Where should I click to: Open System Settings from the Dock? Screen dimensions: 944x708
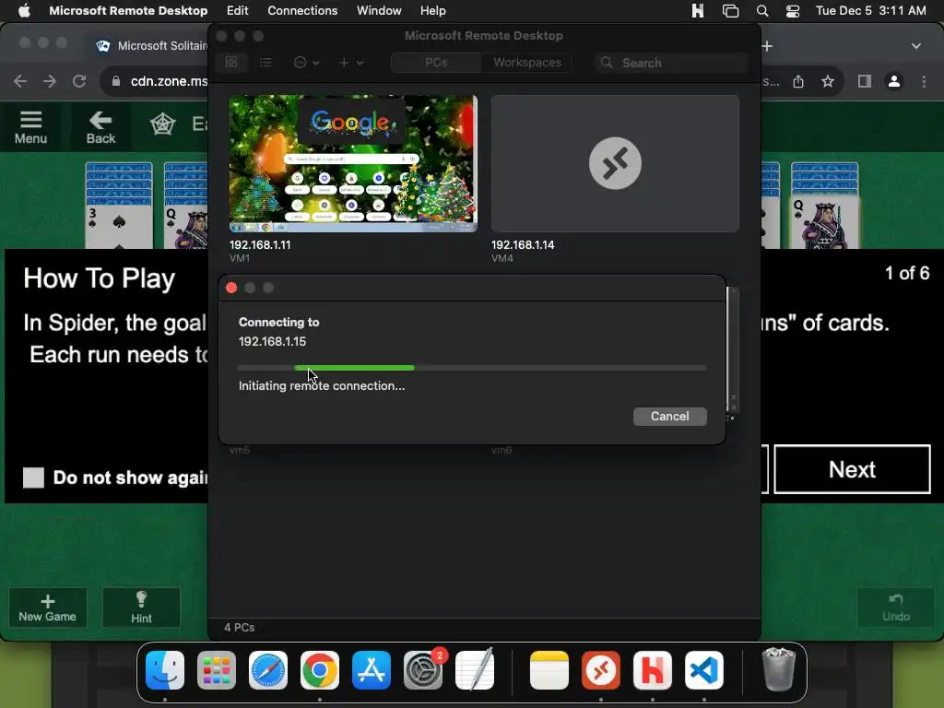(423, 670)
